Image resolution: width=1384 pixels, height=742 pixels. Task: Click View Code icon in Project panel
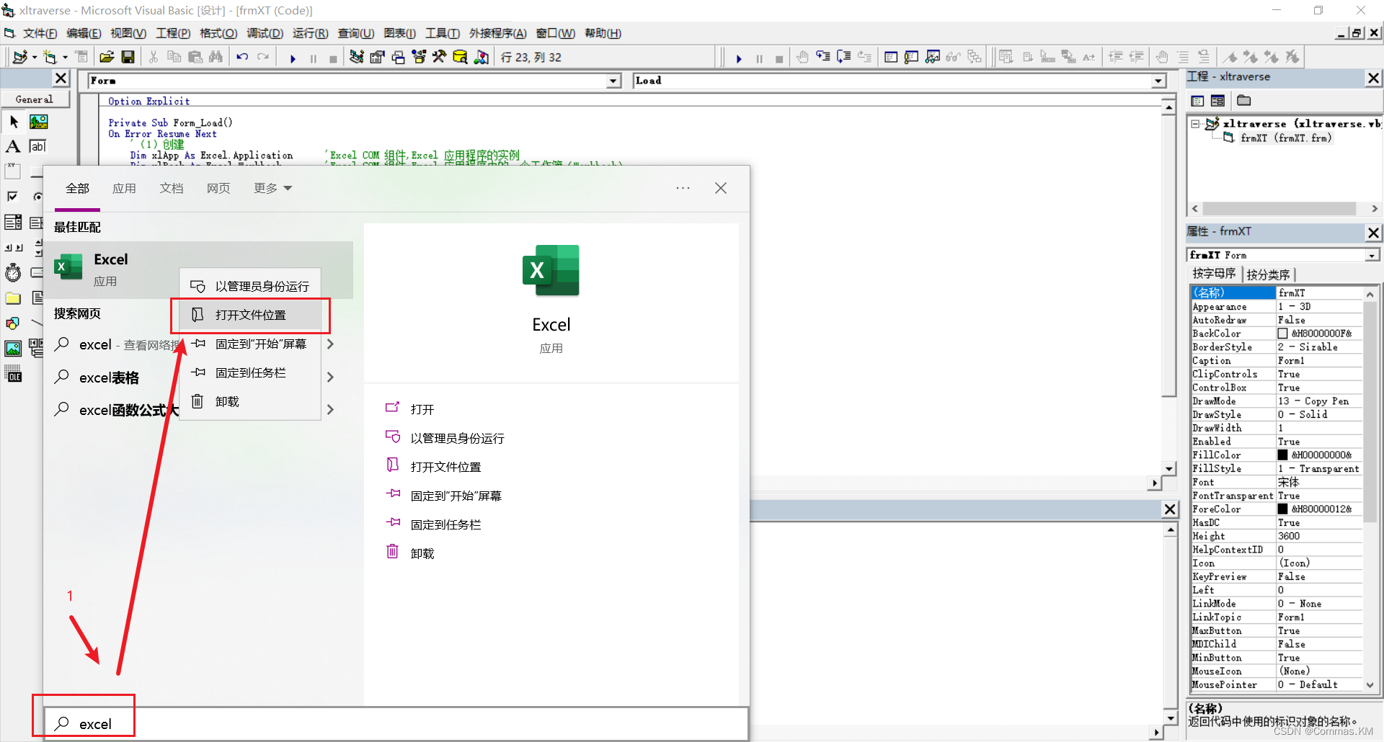pos(1197,101)
